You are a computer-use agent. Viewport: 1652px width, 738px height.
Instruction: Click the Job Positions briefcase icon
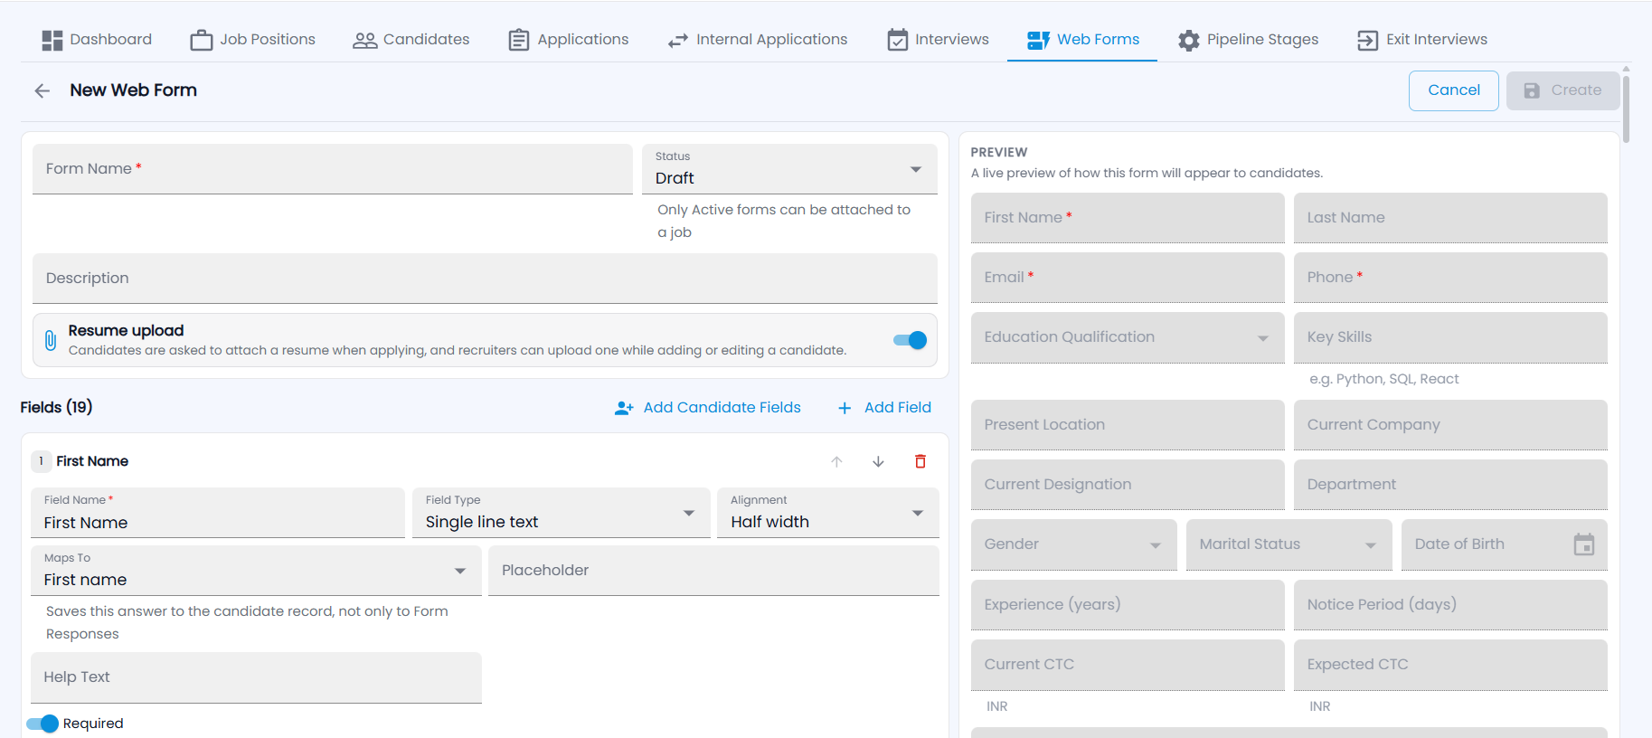point(202,40)
